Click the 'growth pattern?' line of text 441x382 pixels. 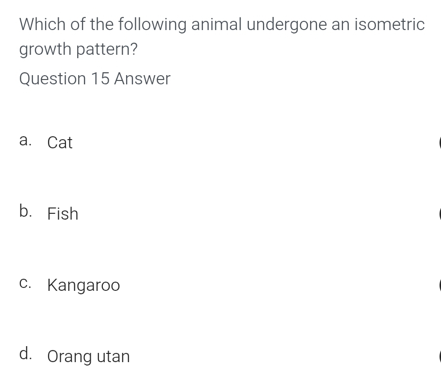pyautogui.click(x=79, y=49)
